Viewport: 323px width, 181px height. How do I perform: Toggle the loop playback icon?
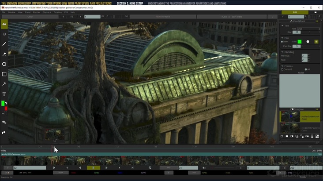coord(150,168)
